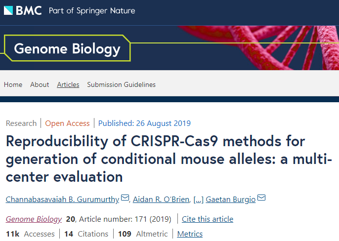Click the Genome Biology journal banner title
Image resolution: width=339 pixels, height=241 pixels.
click(x=67, y=49)
